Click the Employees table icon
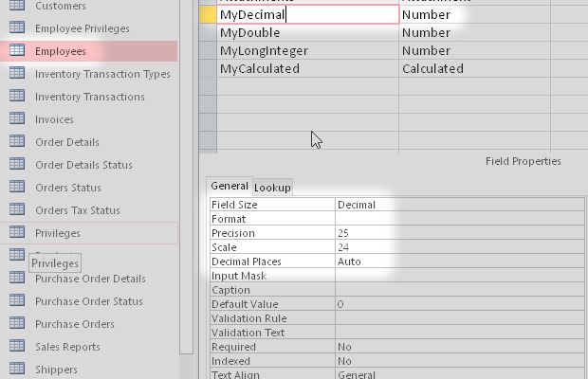This screenshot has width=588, height=379. tap(17, 51)
